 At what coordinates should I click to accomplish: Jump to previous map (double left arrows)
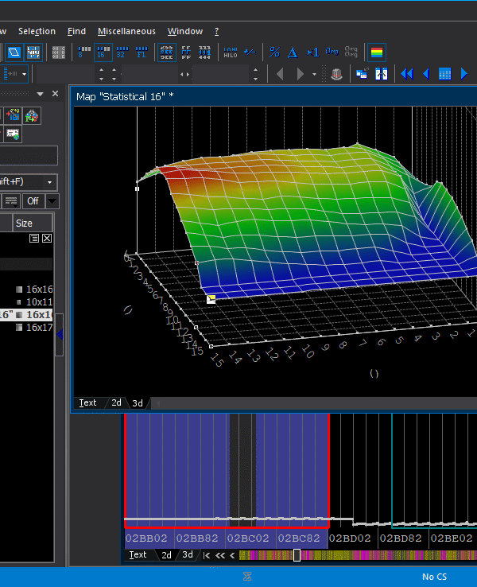pyautogui.click(x=407, y=74)
